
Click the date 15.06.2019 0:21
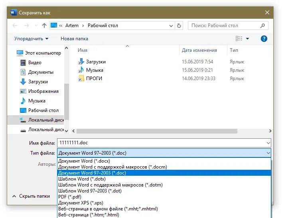(197, 70)
